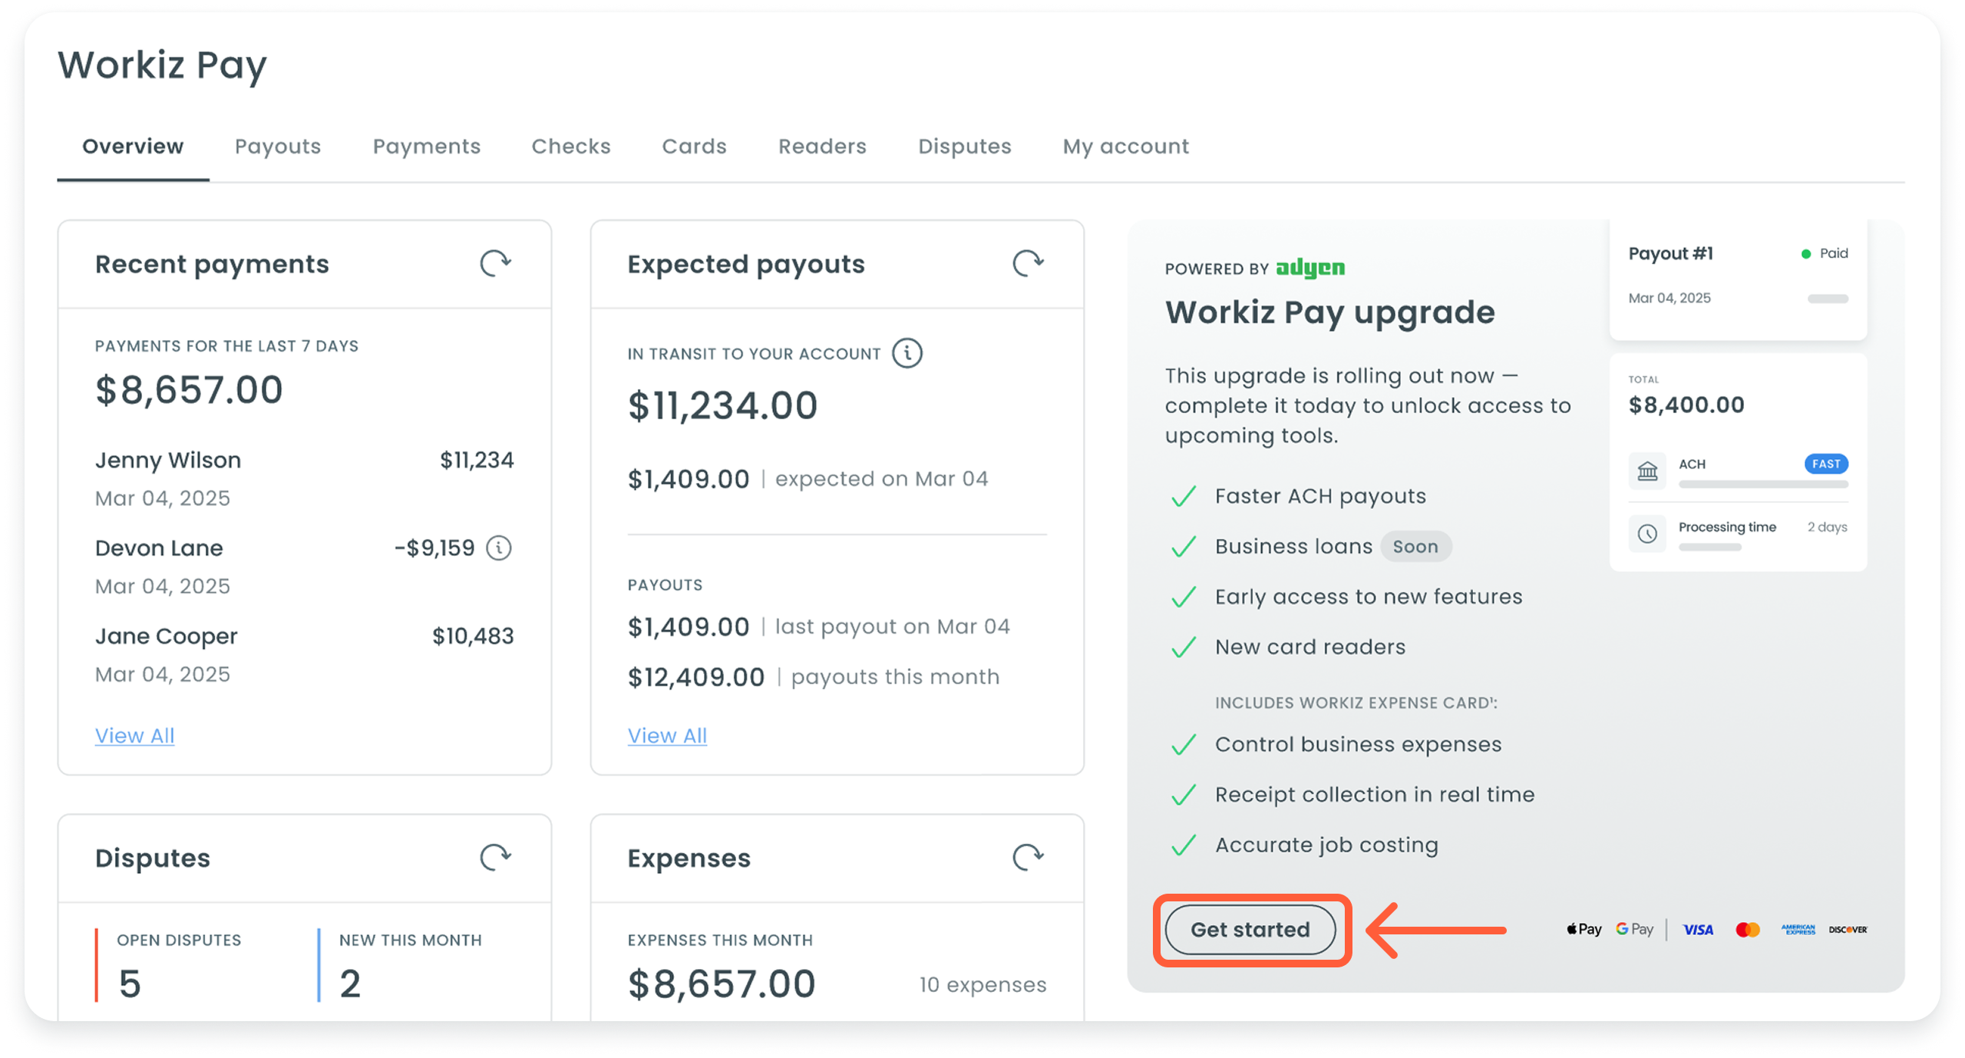The height and width of the screenshot is (1058, 1965).
Task: Select the Devon Lane payment entry
Action: [304, 567]
